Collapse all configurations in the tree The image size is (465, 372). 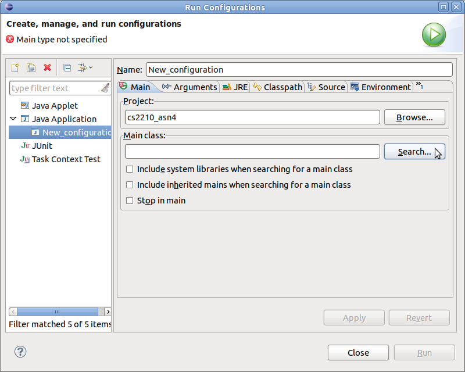[67, 68]
